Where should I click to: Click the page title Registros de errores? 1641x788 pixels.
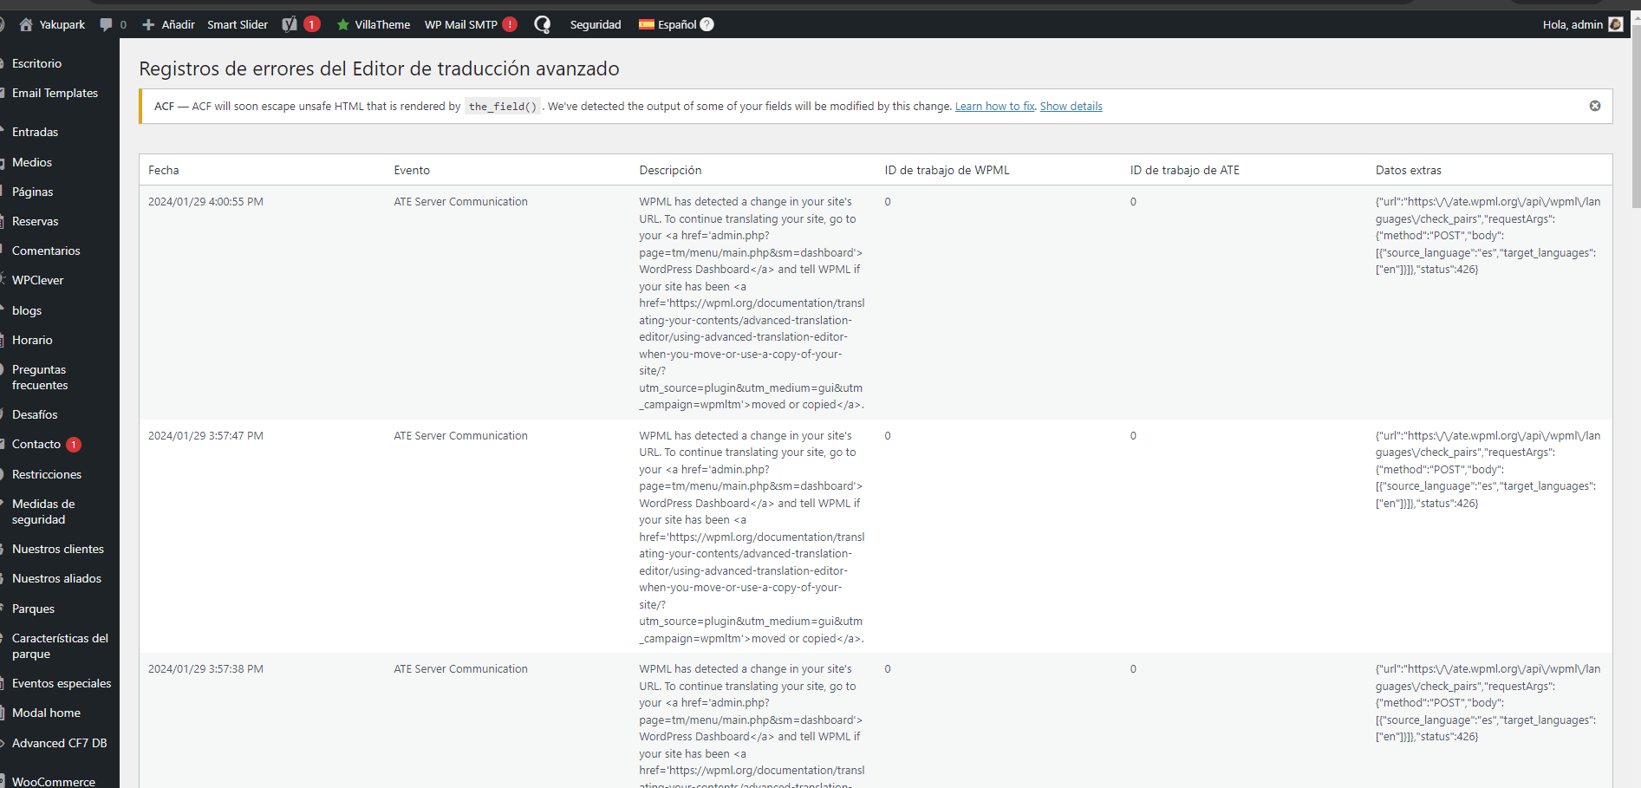pyautogui.click(x=379, y=68)
